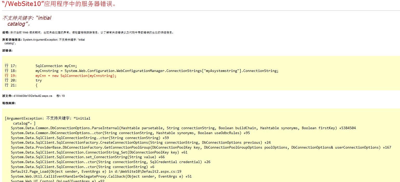Viewport: 400px width, 182px height.
Task: Click the opening brace on 行 21
Action: (37, 85)
